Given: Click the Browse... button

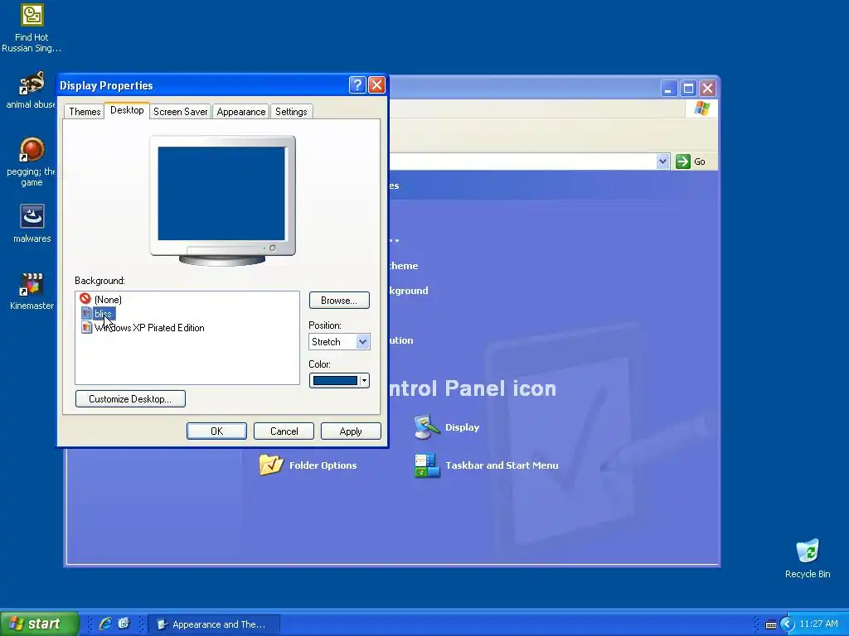Looking at the screenshot, I should pyautogui.click(x=339, y=300).
